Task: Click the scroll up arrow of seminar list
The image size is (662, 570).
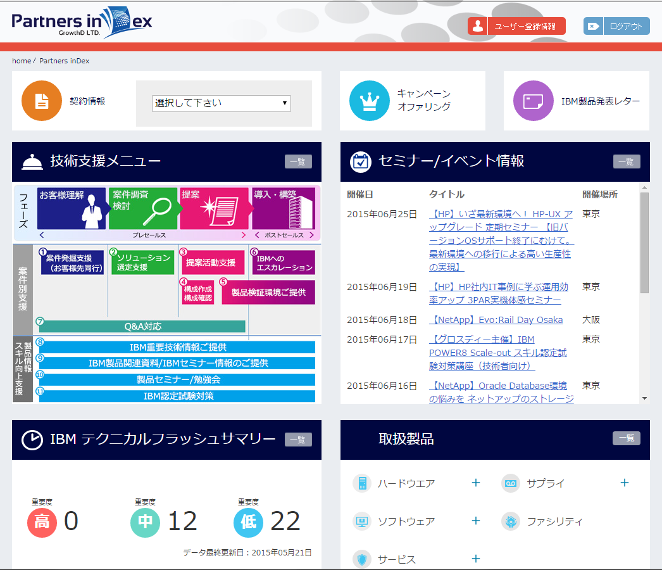Action: pyautogui.click(x=644, y=187)
